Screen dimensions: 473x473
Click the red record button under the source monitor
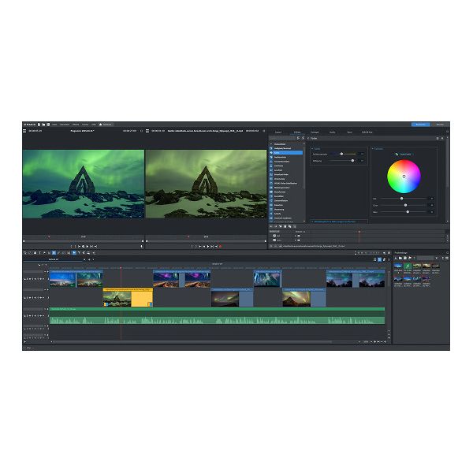(x=221, y=247)
